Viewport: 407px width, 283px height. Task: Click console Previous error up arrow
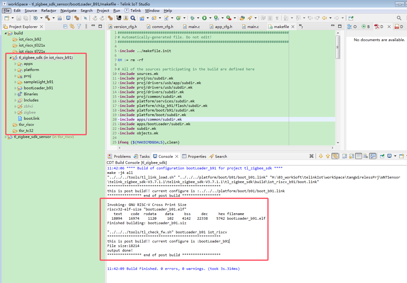point(328,156)
